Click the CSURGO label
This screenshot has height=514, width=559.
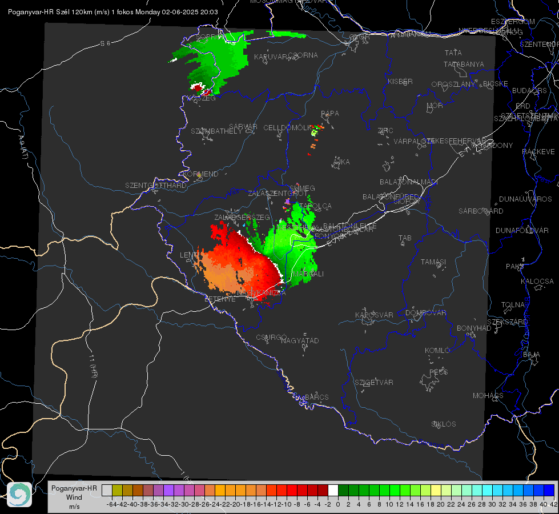tap(271, 338)
